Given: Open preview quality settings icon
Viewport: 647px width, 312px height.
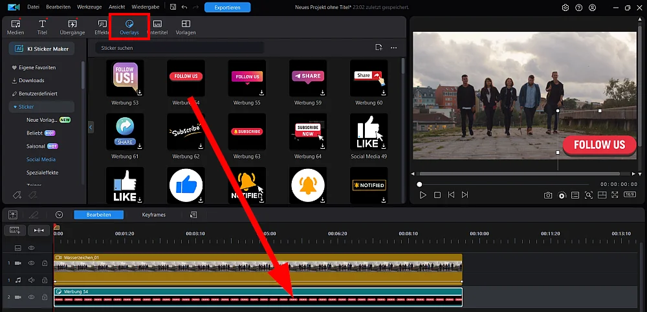Looking at the screenshot, I should pyautogui.click(x=562, y=195).
